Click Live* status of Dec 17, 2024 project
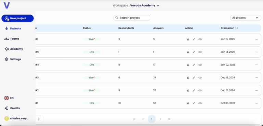This screenshot has width=263, height=126. point(92,90)
